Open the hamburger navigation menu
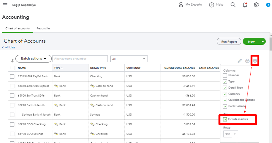This screenshot has height=143, width=272. [x=5, y=5]
